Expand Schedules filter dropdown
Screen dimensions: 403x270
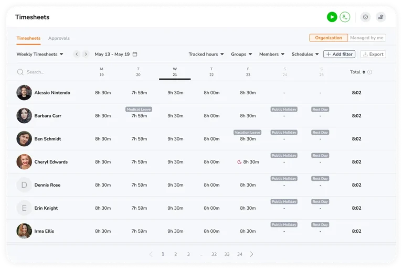pos(305,54)
